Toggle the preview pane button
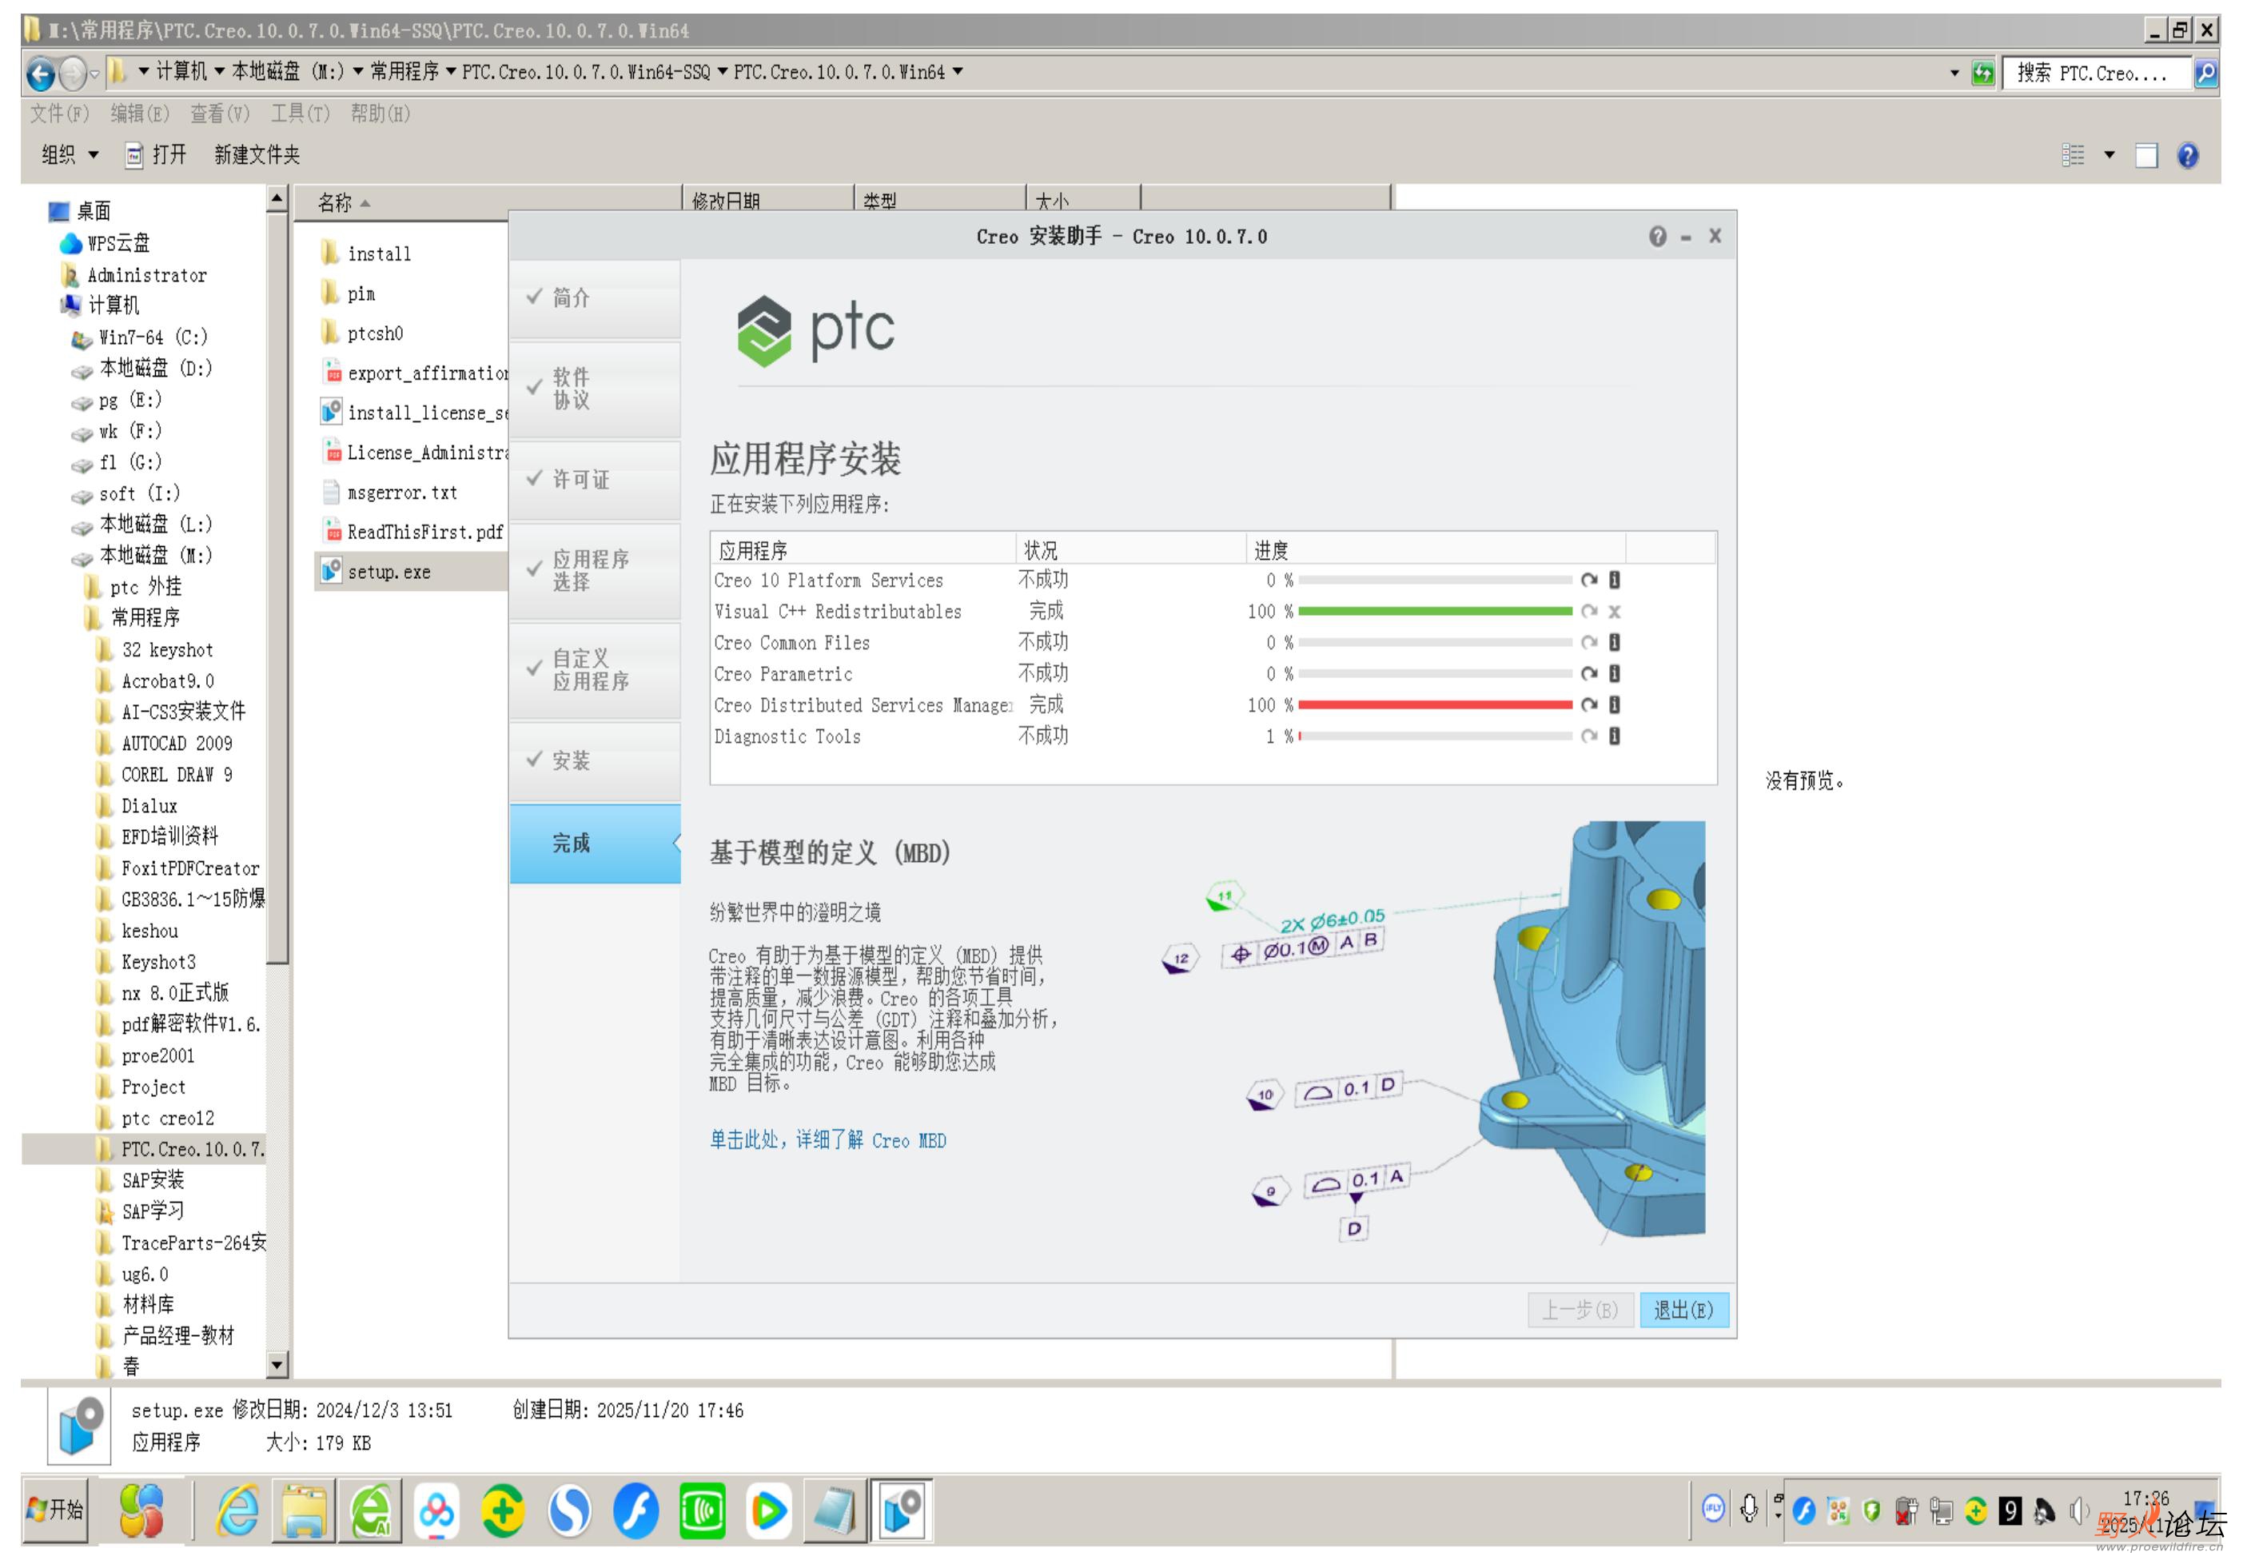Screen dimensions: 2243x1560 click(x=2146, y=155)
